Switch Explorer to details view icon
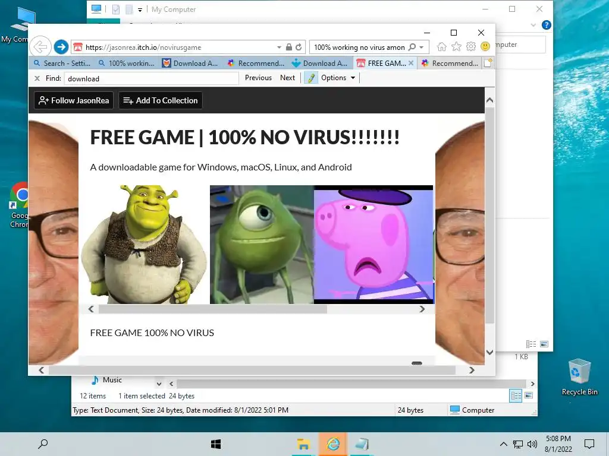The height and width of the screenshot is (456, 609). click(516, 395)
